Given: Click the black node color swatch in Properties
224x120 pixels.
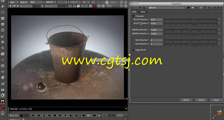Looking at the screenshot, I should (188, 8).
